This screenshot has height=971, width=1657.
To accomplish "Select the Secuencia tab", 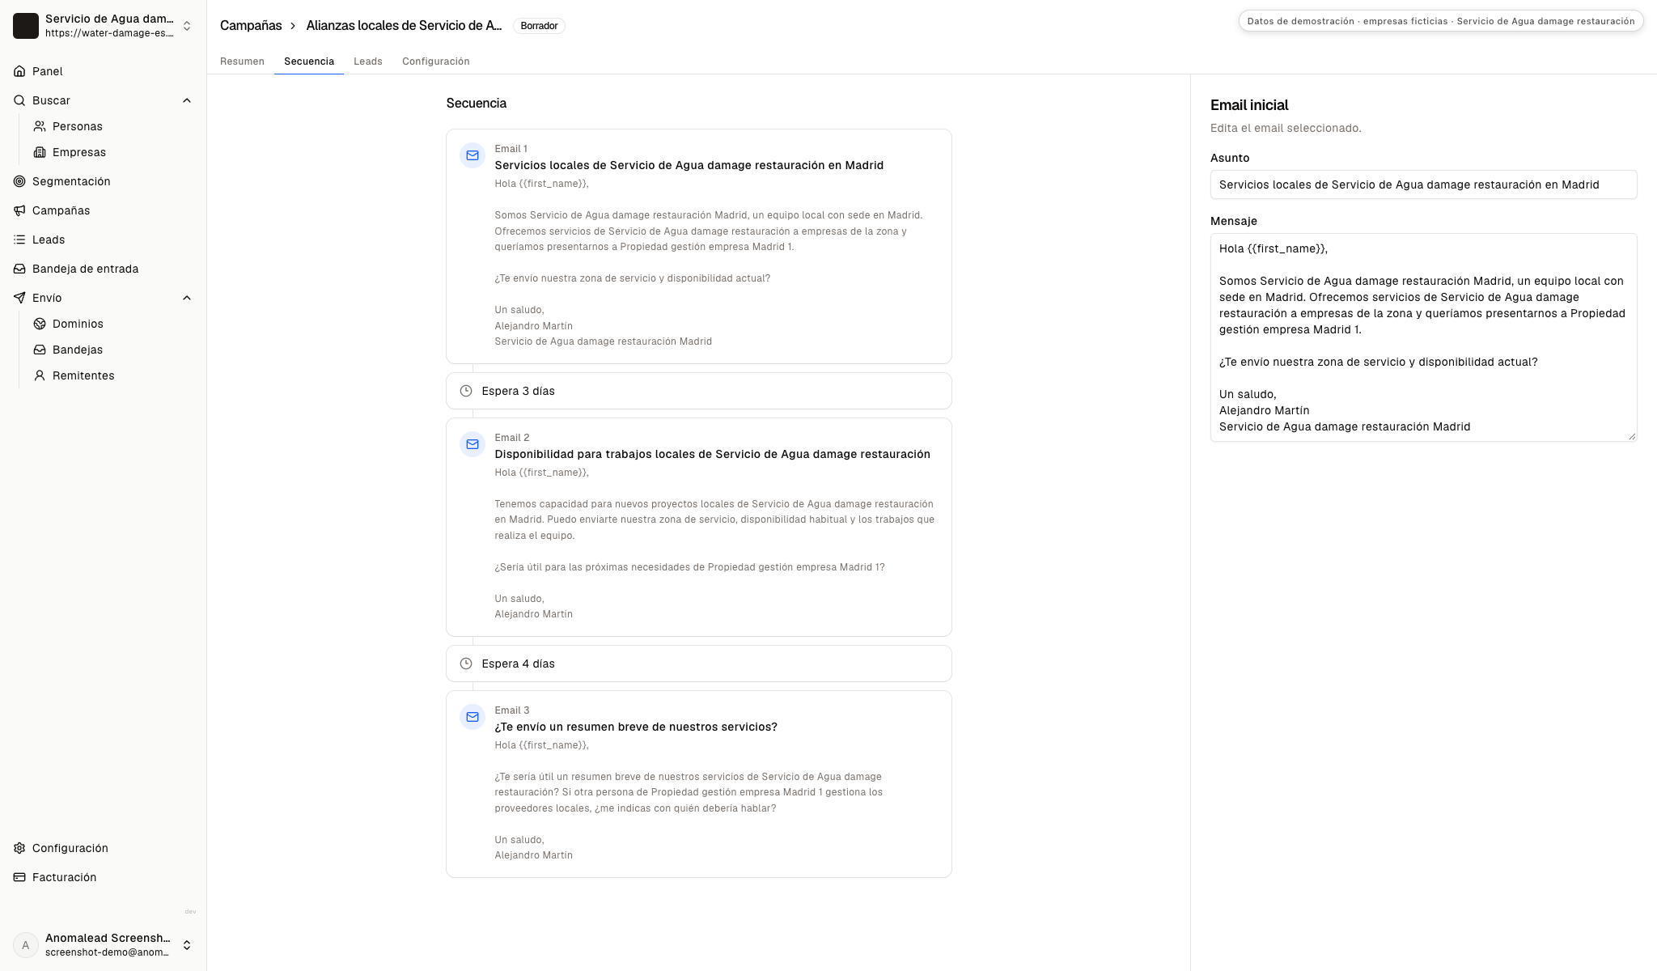I will pos(309,61).
